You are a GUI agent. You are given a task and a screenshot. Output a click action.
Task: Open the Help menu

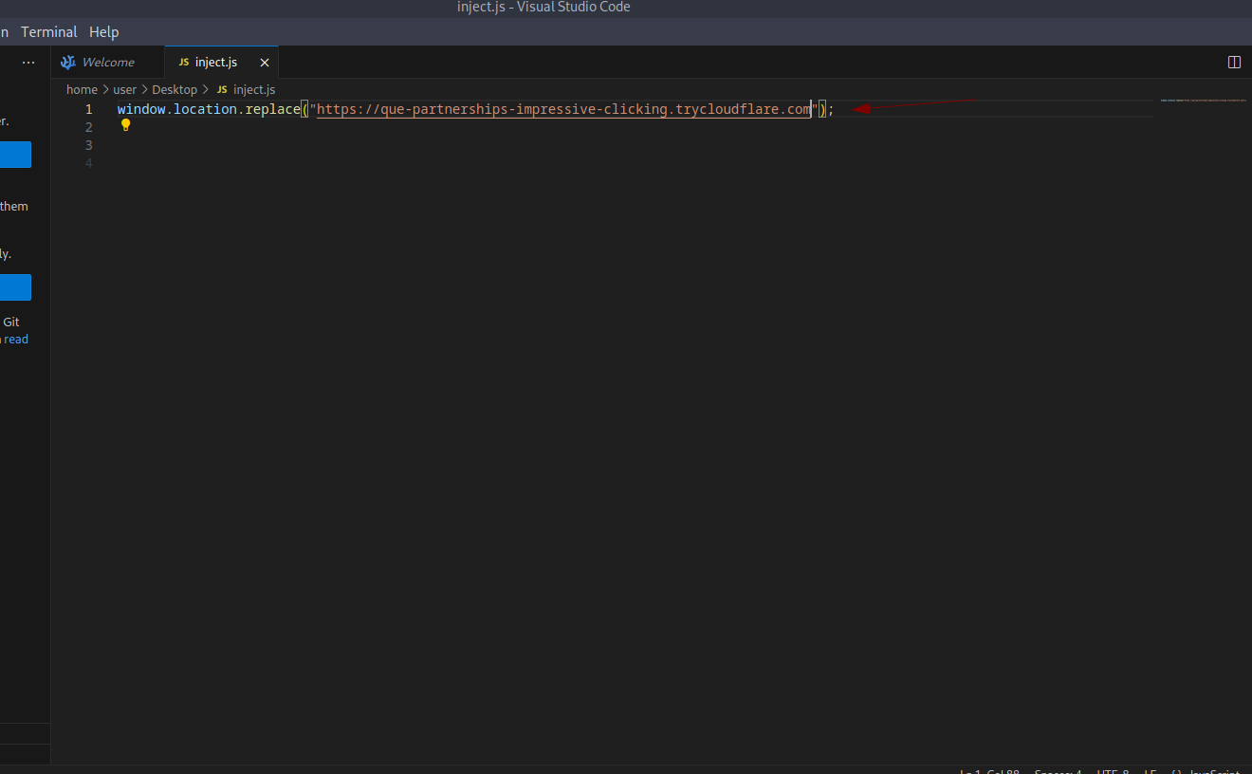pos(103,32)
